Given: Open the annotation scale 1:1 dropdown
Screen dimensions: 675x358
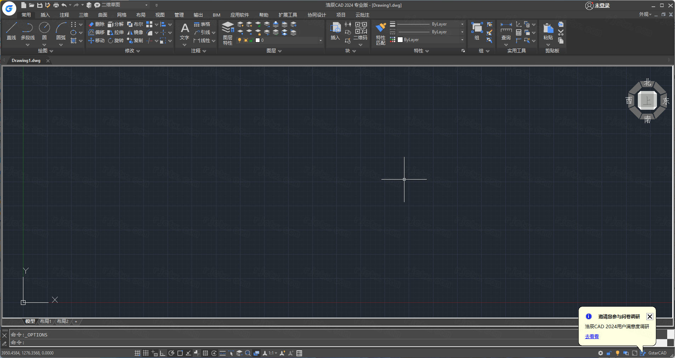Looking at the screenshot, I should click(272, 353).
